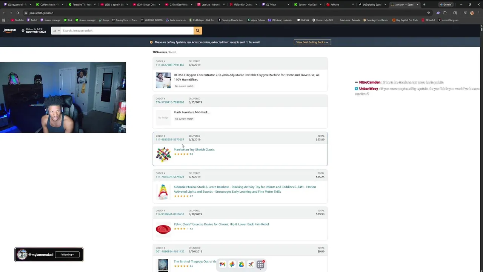Click the Gemini button in title bar
The width and height of the screenshot is (483, 272).
tap(446, 5)
